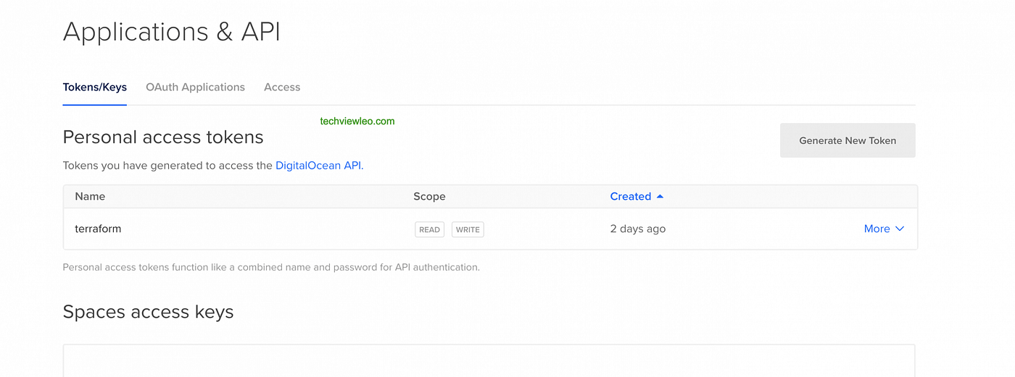This screenshot has width=1015, height=377.
Task: Click the "2 days ago" creation date
Action: click(638, 229)
